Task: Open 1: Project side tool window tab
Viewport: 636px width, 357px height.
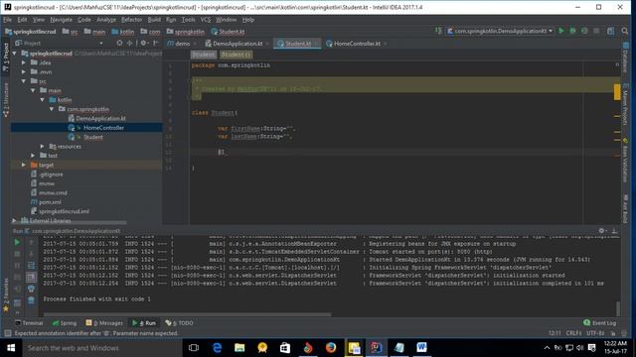Action: point(6,58)
